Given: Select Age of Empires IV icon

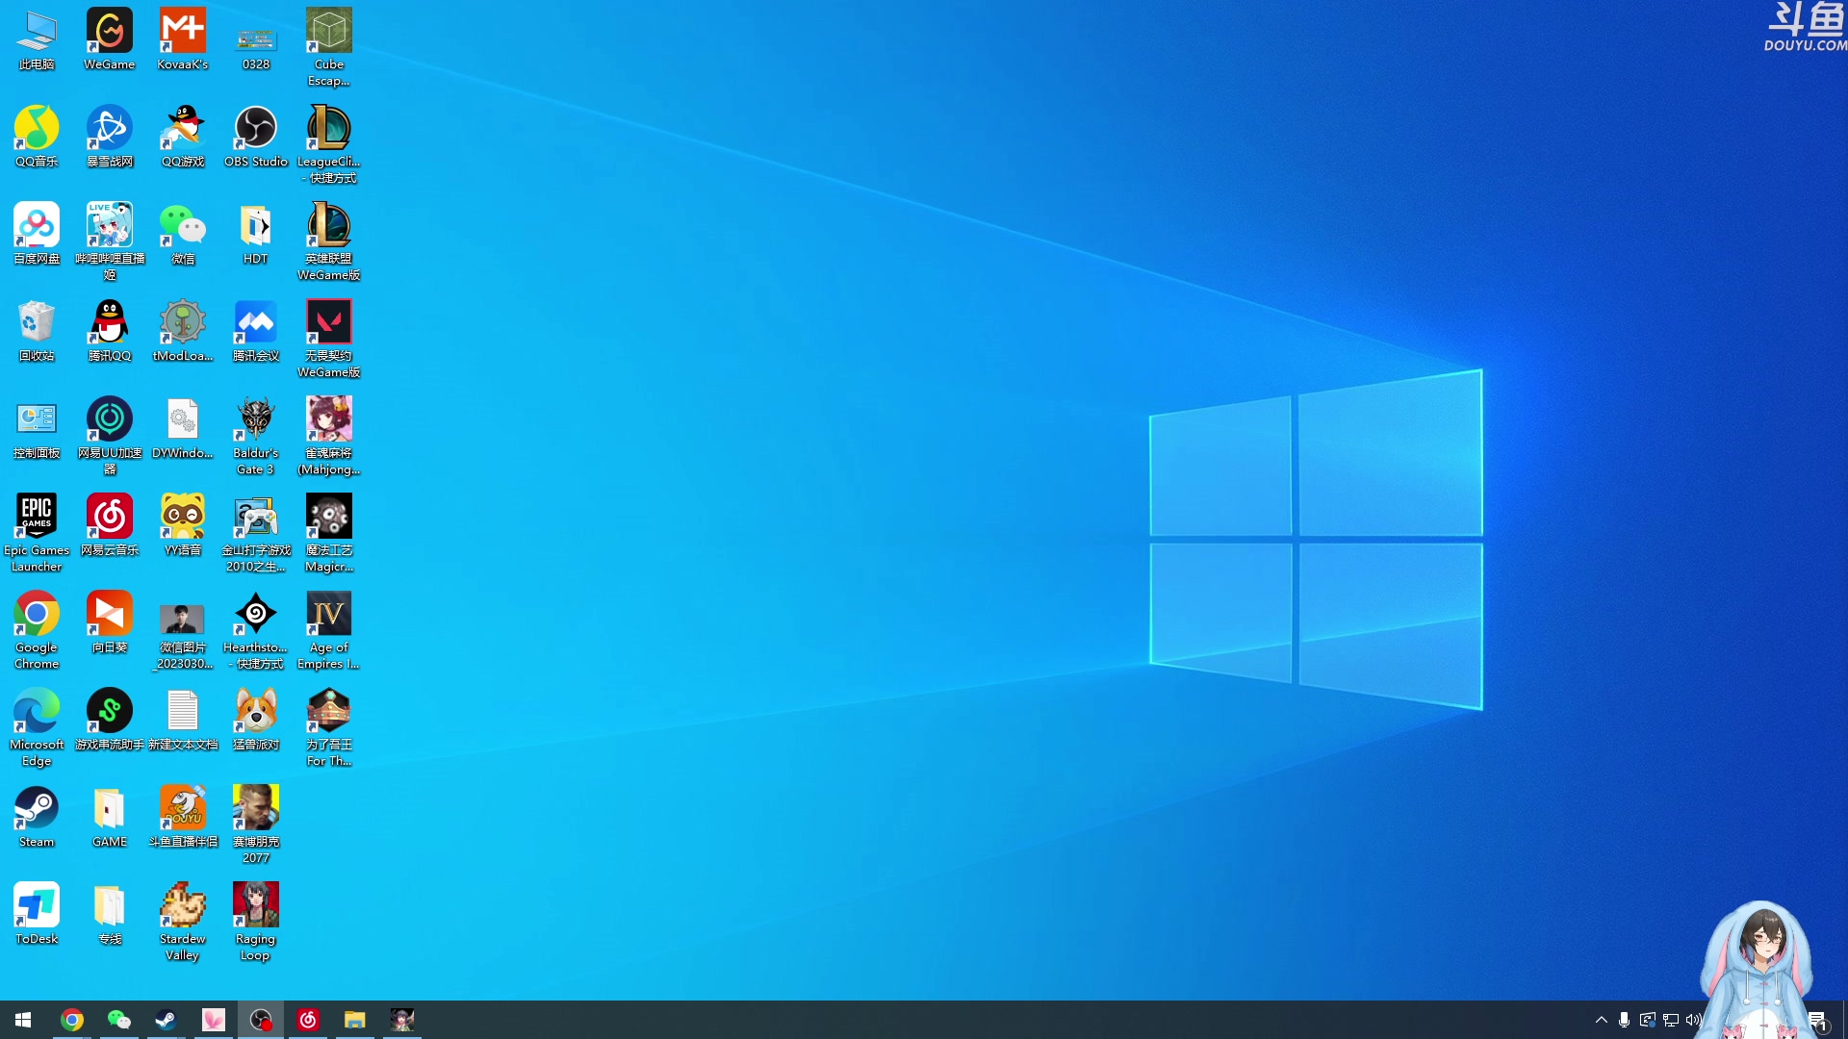Looking at the screenshot, I should point(329,630).
